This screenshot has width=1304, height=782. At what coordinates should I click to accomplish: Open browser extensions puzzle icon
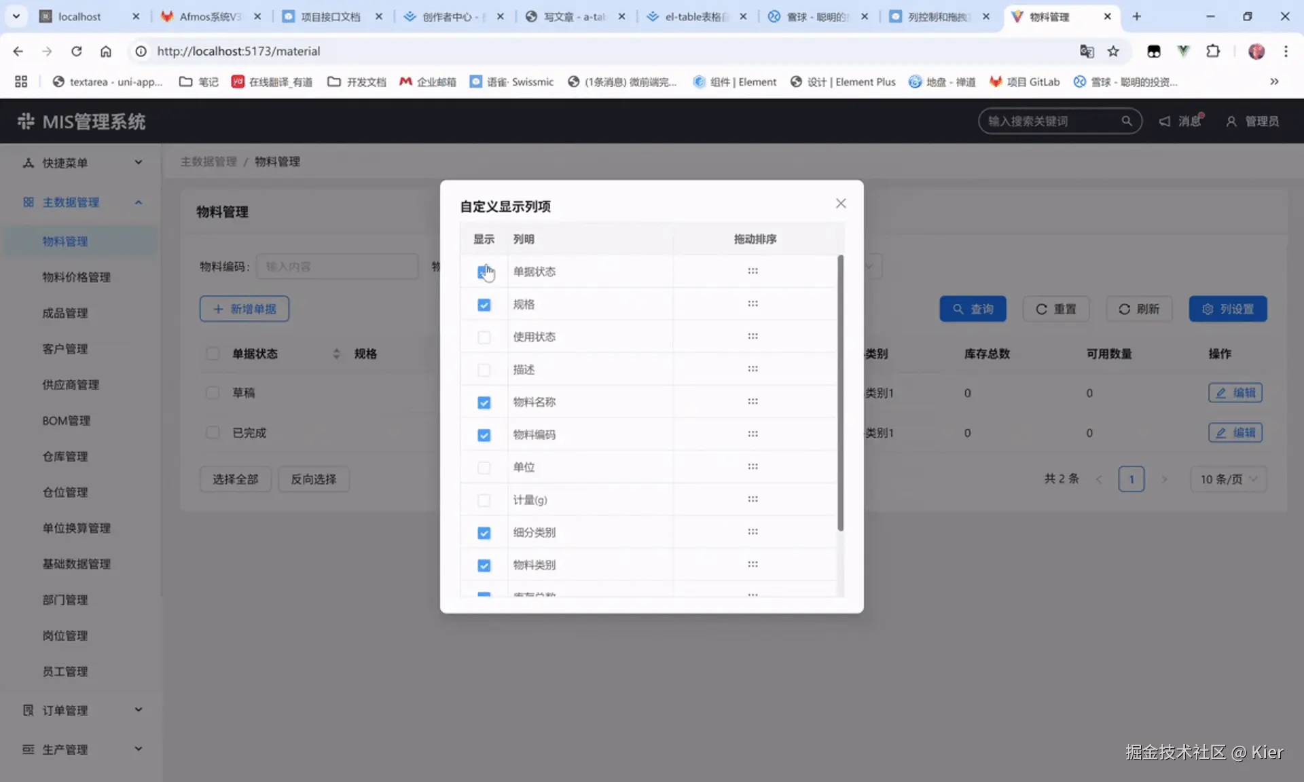[x=1213, y=51]
